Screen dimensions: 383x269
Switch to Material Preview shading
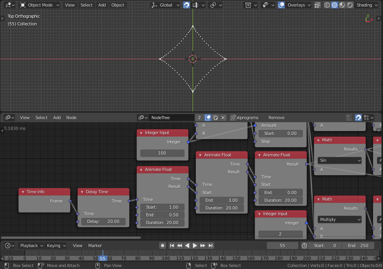pos(342,5)
